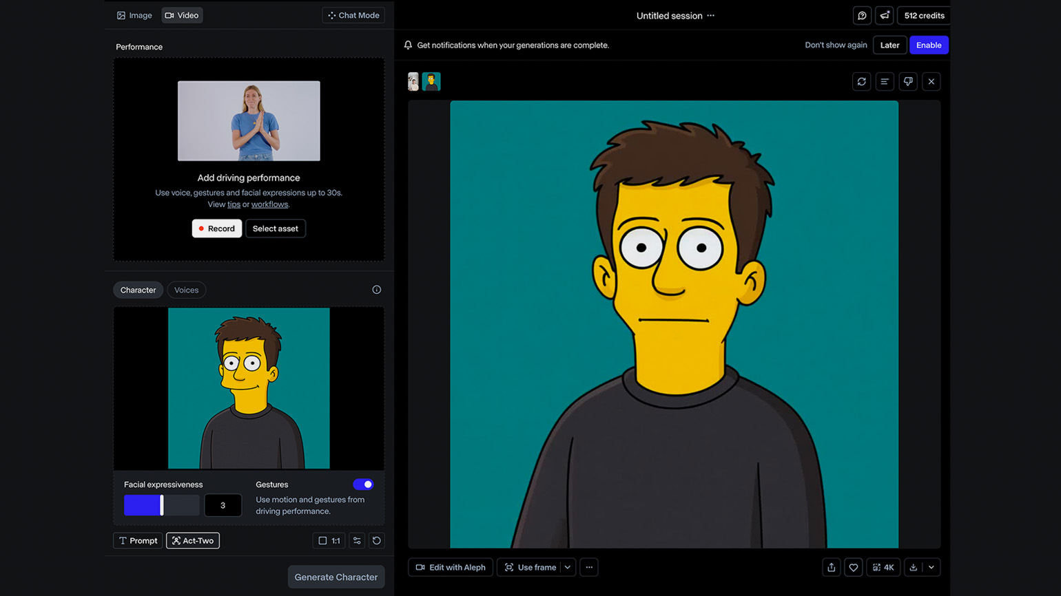Open more options ellipsis below preview
The width and height of the screenshot is (1061, 596).
tap(589, 568)
